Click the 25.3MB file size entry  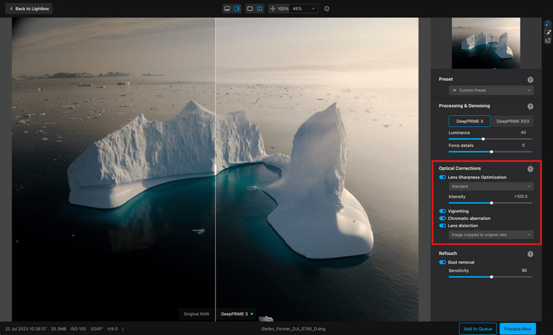59,328
